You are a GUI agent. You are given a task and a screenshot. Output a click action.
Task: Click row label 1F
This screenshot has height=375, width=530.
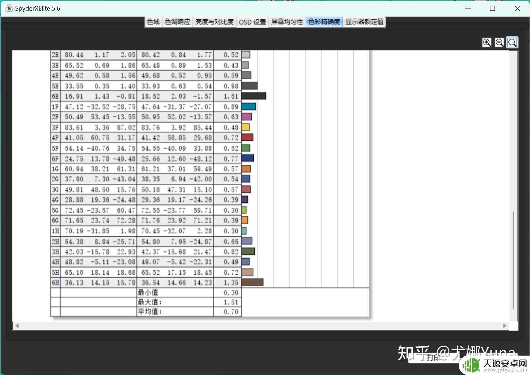(x=55, y=107)
